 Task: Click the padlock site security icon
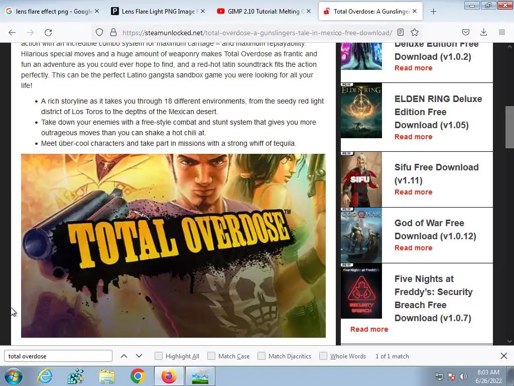pyautogui.click(x=113, y=33)
